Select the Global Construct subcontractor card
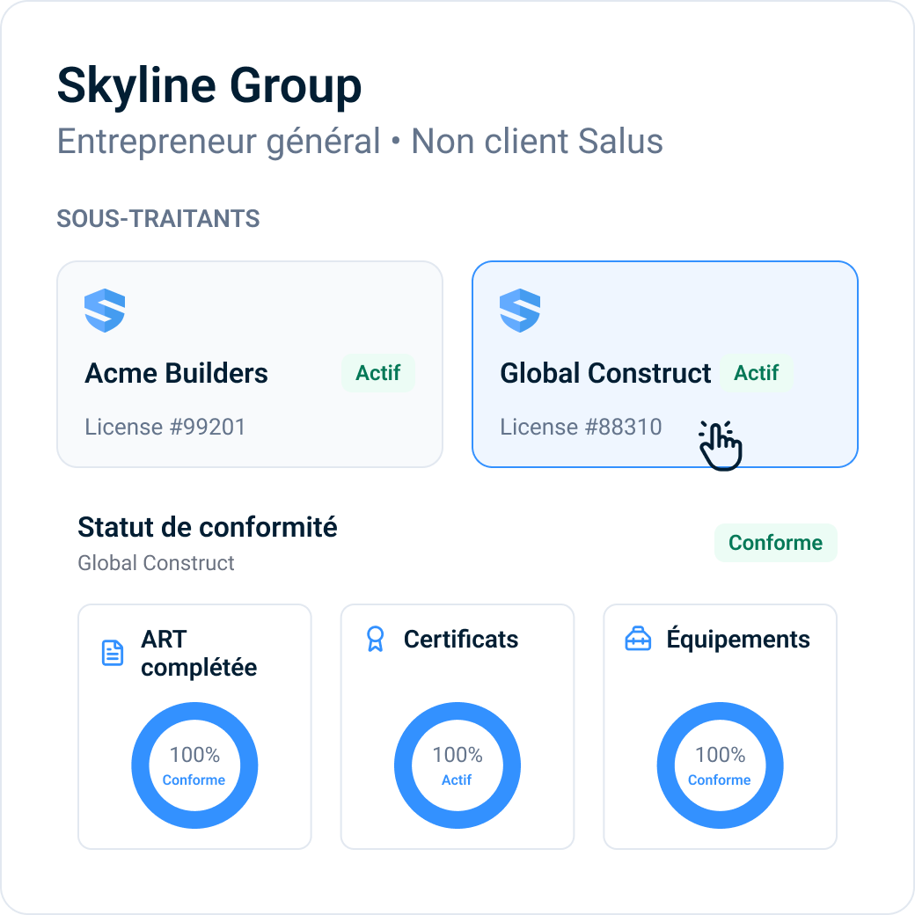 665,364
